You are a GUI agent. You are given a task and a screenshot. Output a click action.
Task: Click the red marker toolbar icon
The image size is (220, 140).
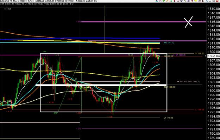(174, 1)
